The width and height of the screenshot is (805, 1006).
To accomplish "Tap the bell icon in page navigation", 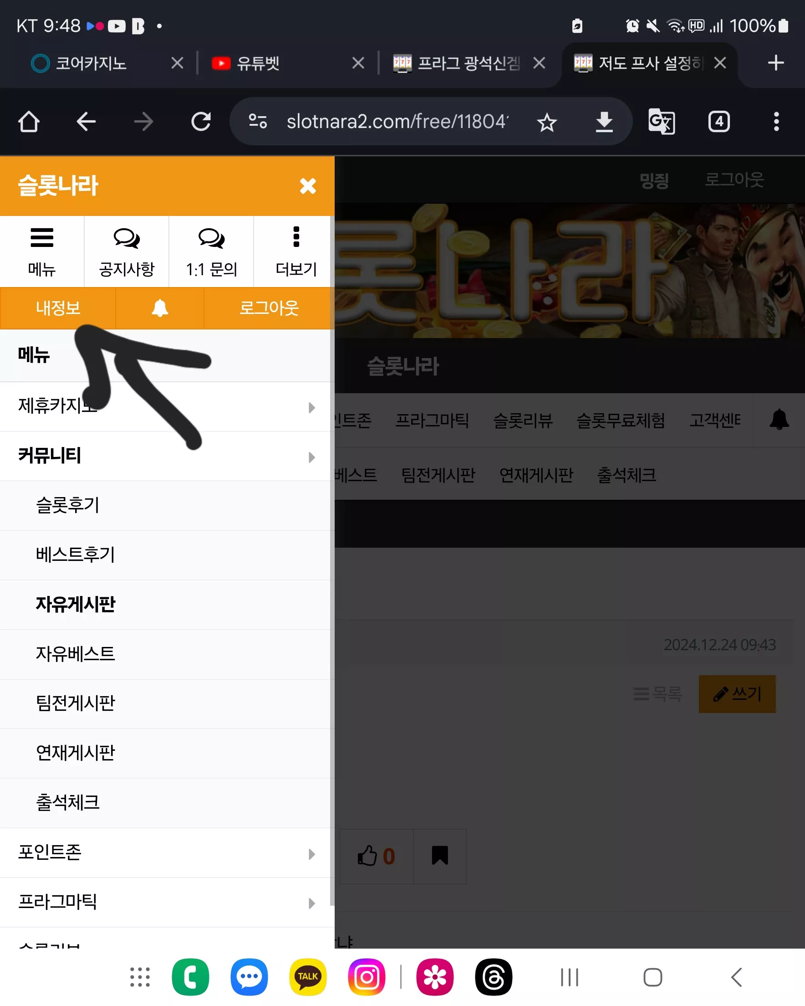I will (779, 420).
